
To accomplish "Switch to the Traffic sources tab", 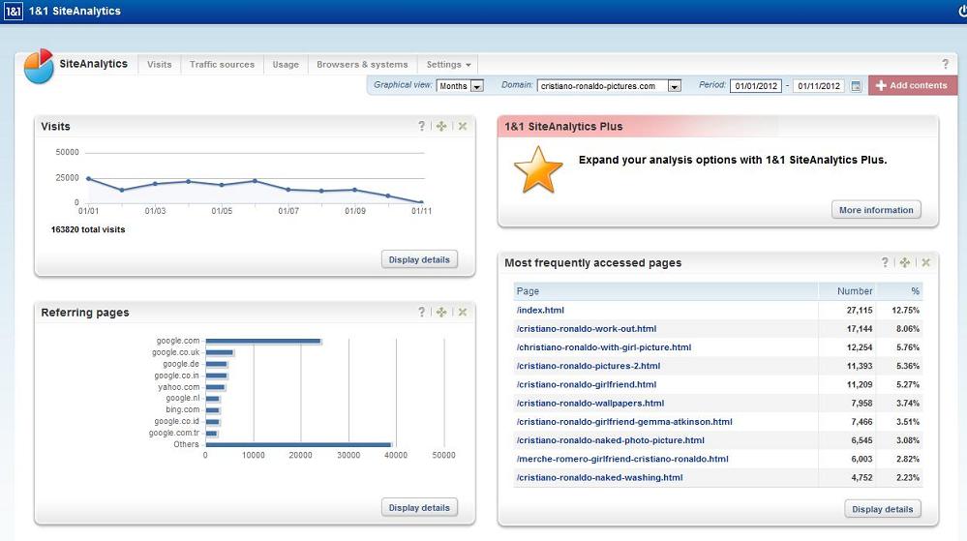I will 222,64.
